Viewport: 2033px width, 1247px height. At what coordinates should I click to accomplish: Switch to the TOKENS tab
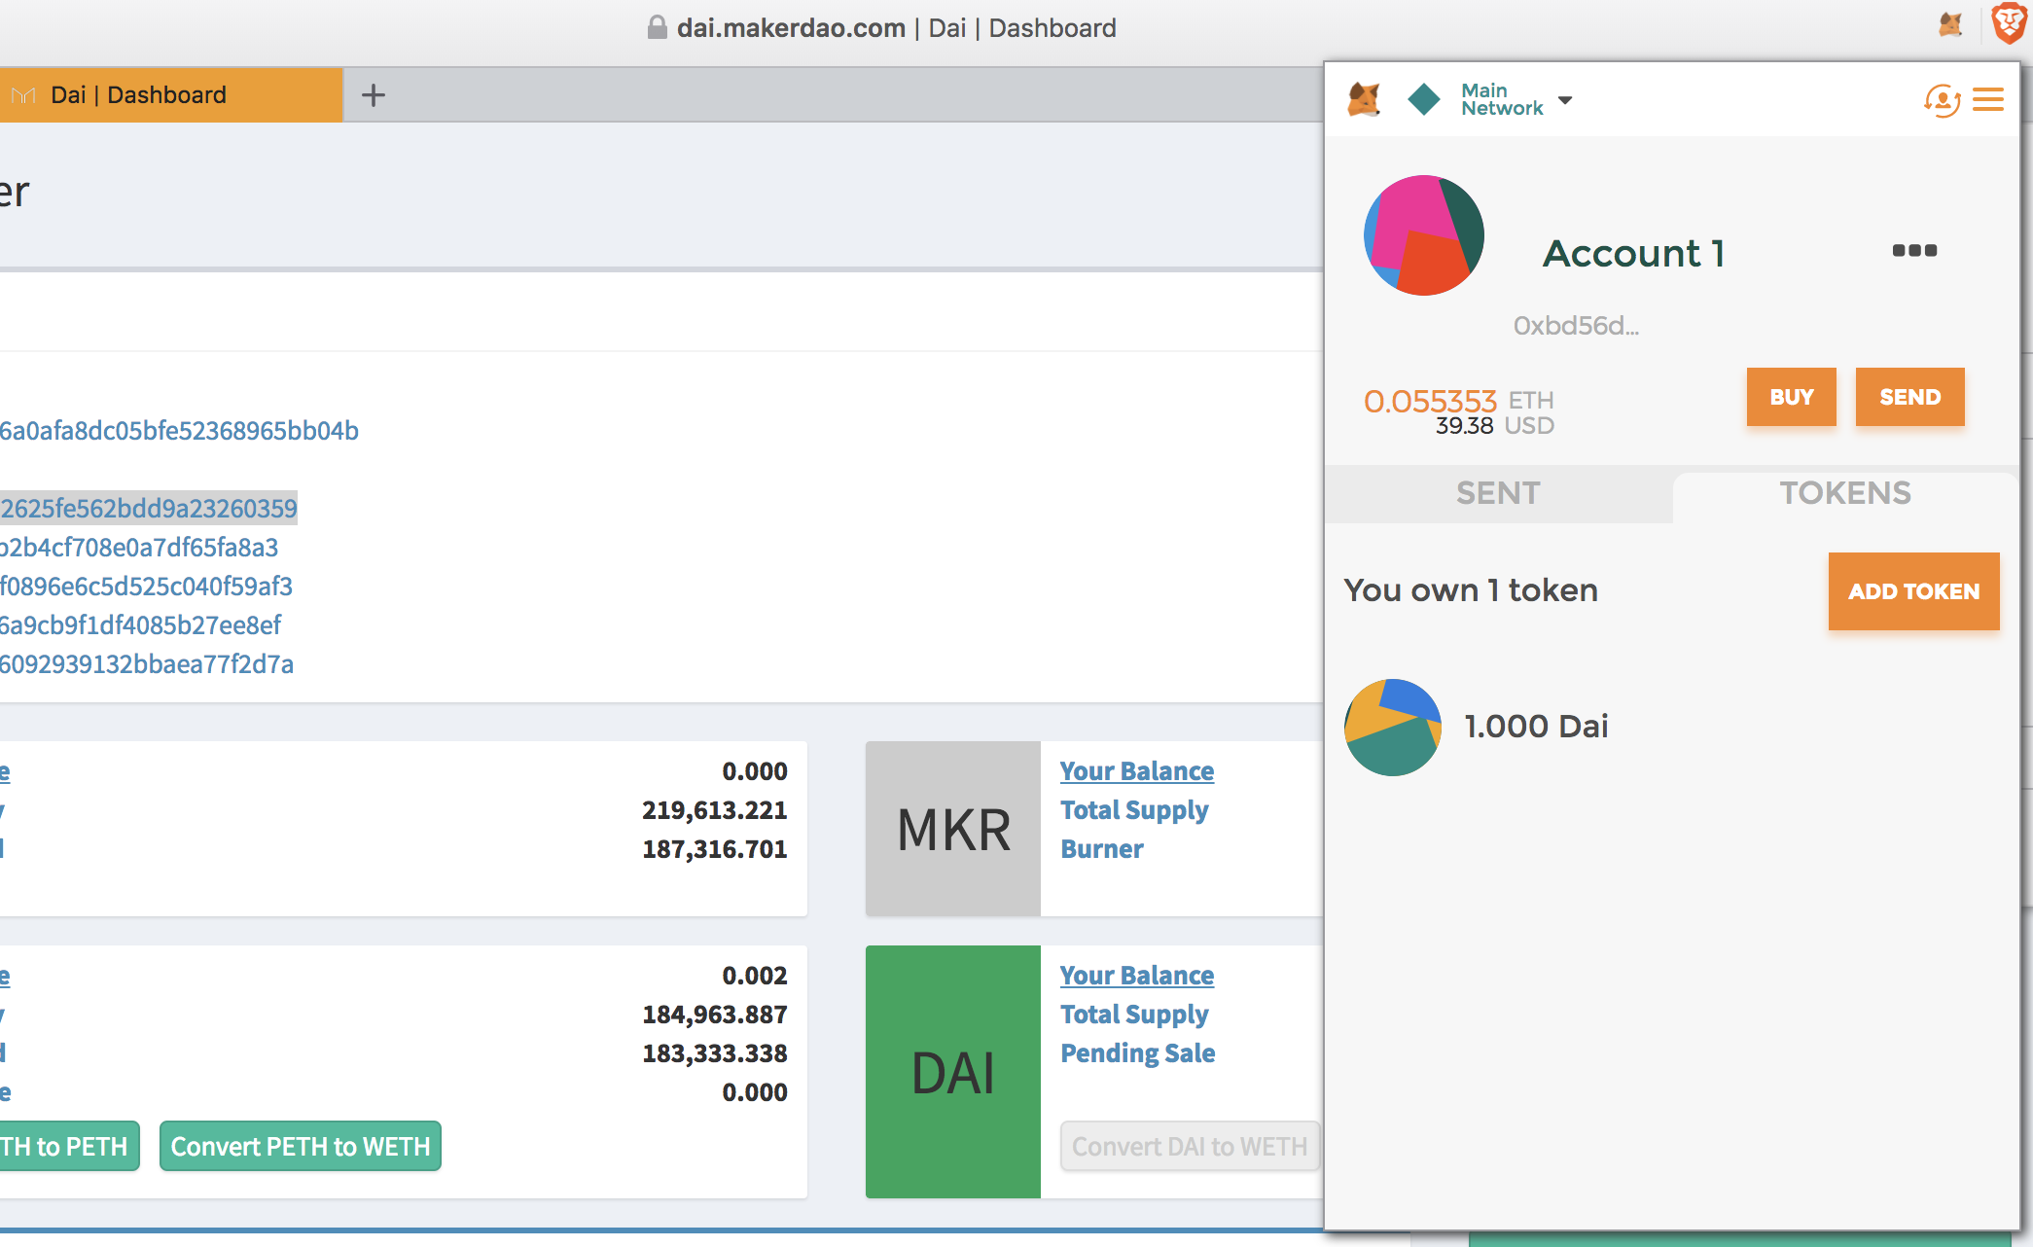coord(1845,493)
